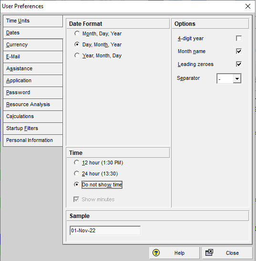This screenshot has height=261, width=256.
Task: Open the Resource Analysis tab
Action: pos(33,105)
